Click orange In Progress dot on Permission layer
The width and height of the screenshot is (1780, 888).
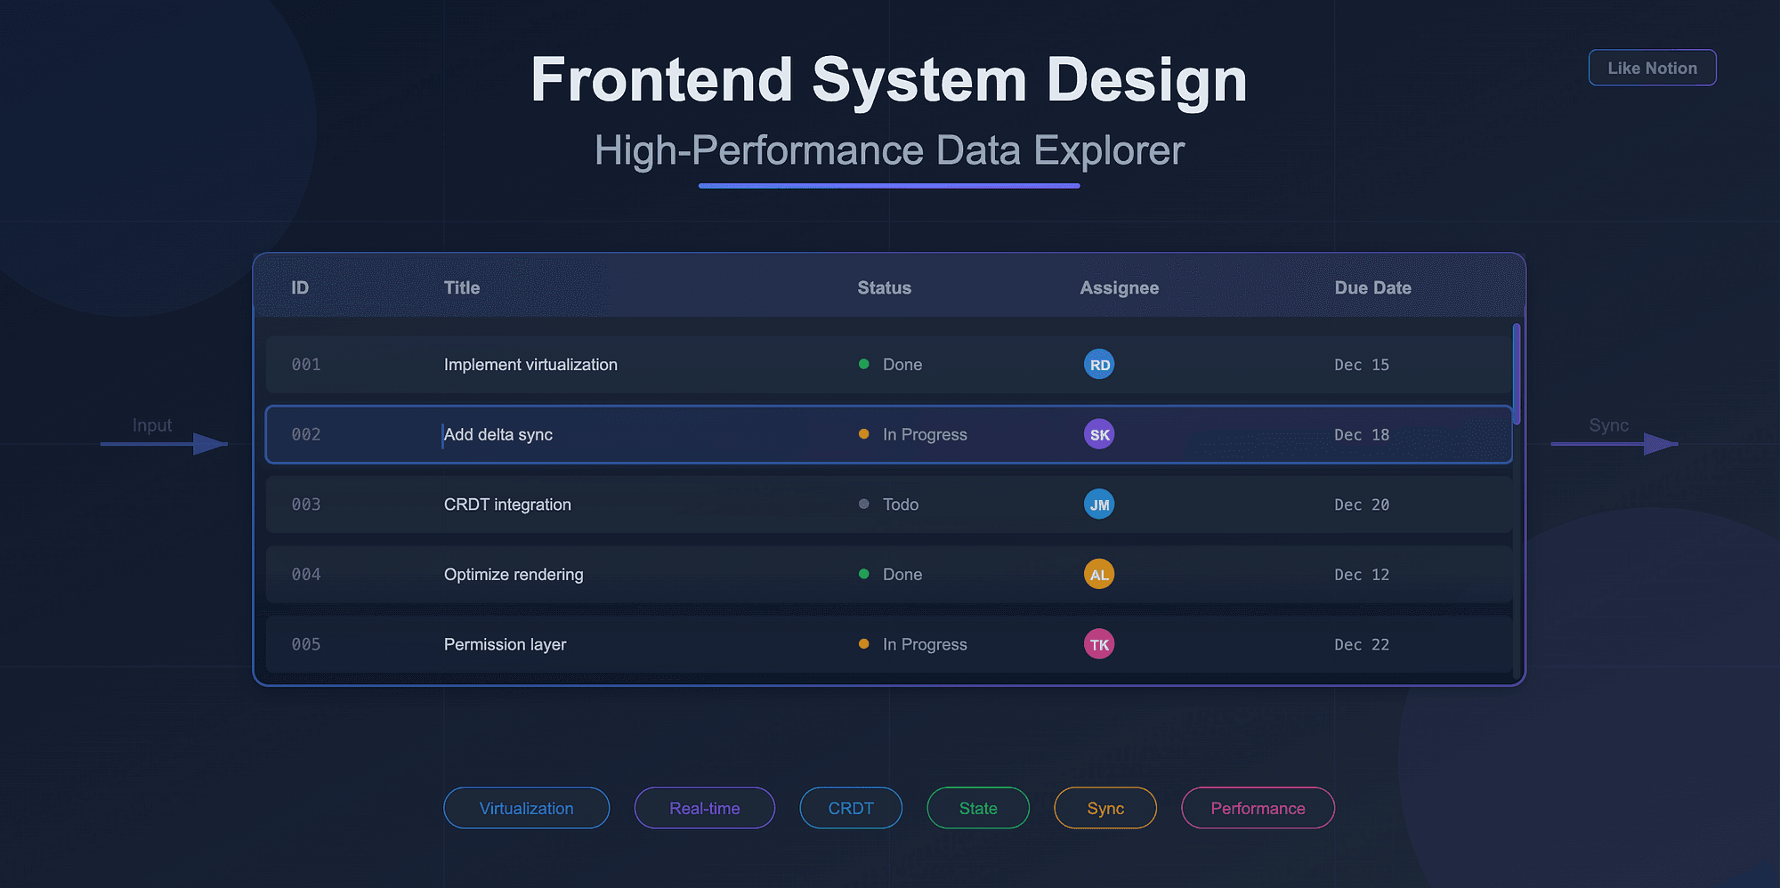pyautogui.click(x=862, y=643)
